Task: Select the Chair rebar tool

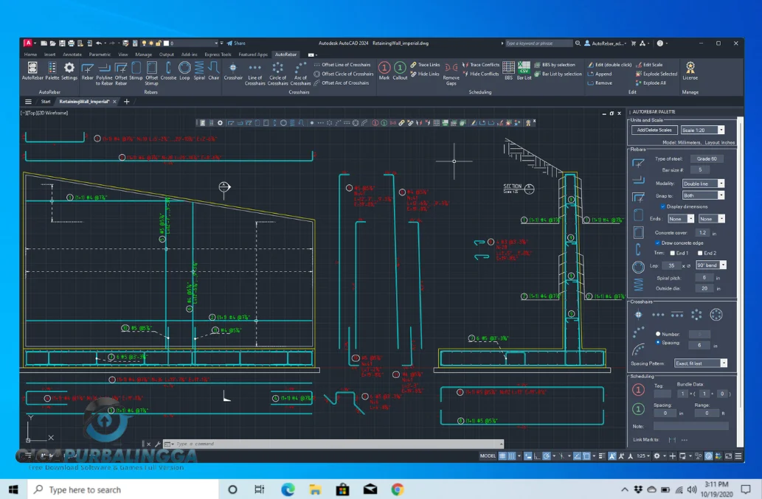Action: point(213,71)
